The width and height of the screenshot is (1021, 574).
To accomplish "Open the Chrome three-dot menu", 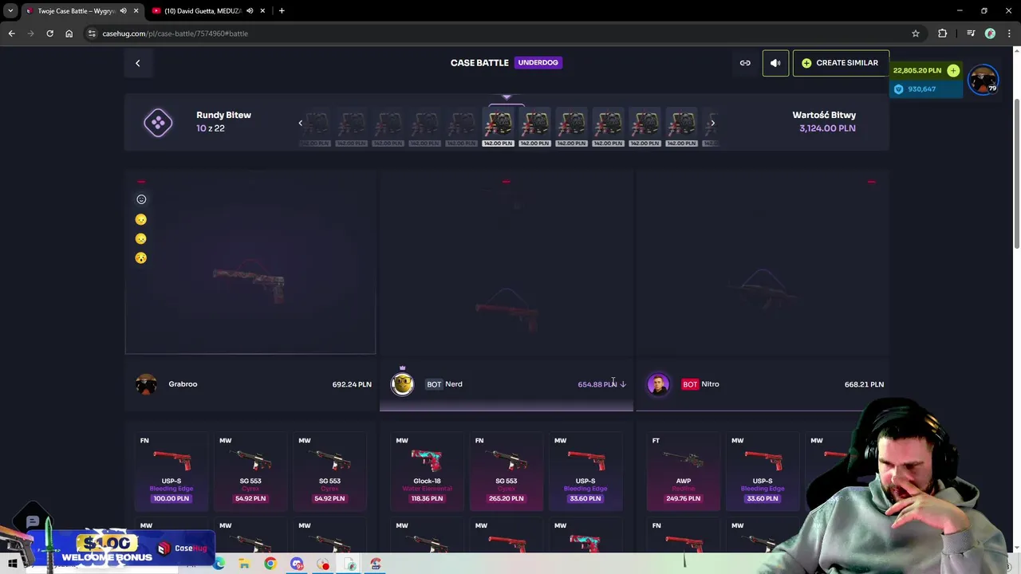I will [1010, 33].
